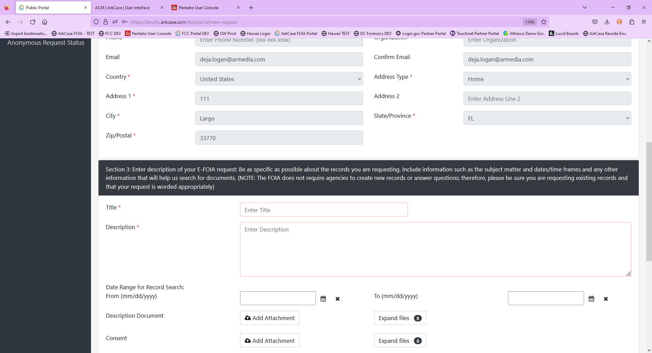Viewport: 652px width, 353px height.
Task: Add Attachment for Consent
Action: point(270,340)
